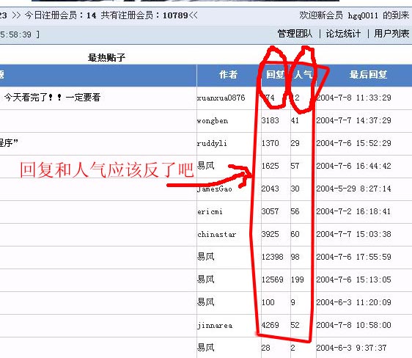The height and width of the screenshot is (358, 412).
Task: Open author chinastar profile
Action: click(x=217, y=234)
